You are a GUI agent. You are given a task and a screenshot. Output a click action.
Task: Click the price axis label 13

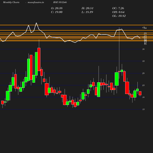coord(144,110)
